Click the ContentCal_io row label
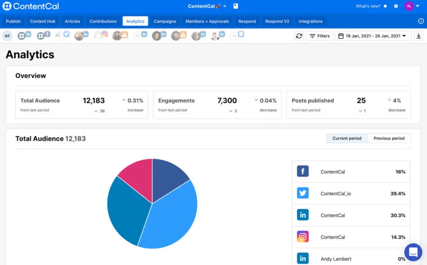427x265 pixels. tap(336, 194)
